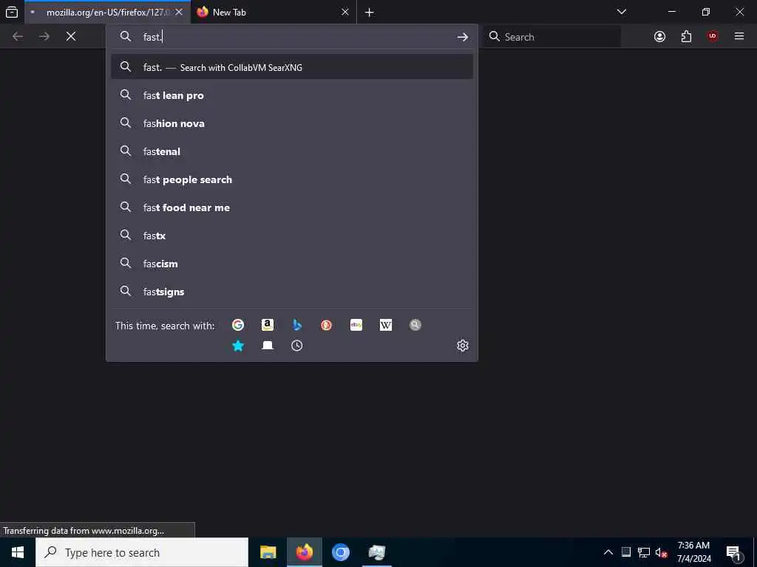Select 'fast. — Search with CollabVM SearXNG'
This screenshot has height=567, width=757.
[x=292, y=67]
